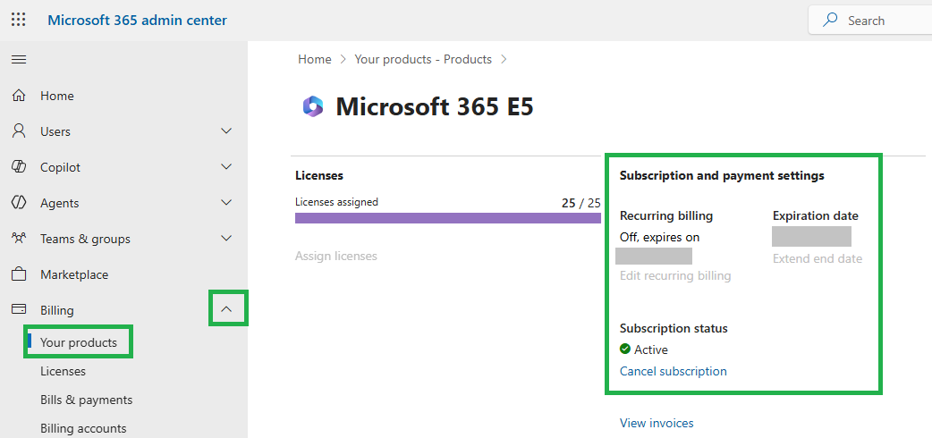The width and height of the screenshot is (932, 438).
Task: Expand the Agents section chevron
Action: [x=226, y=203]
